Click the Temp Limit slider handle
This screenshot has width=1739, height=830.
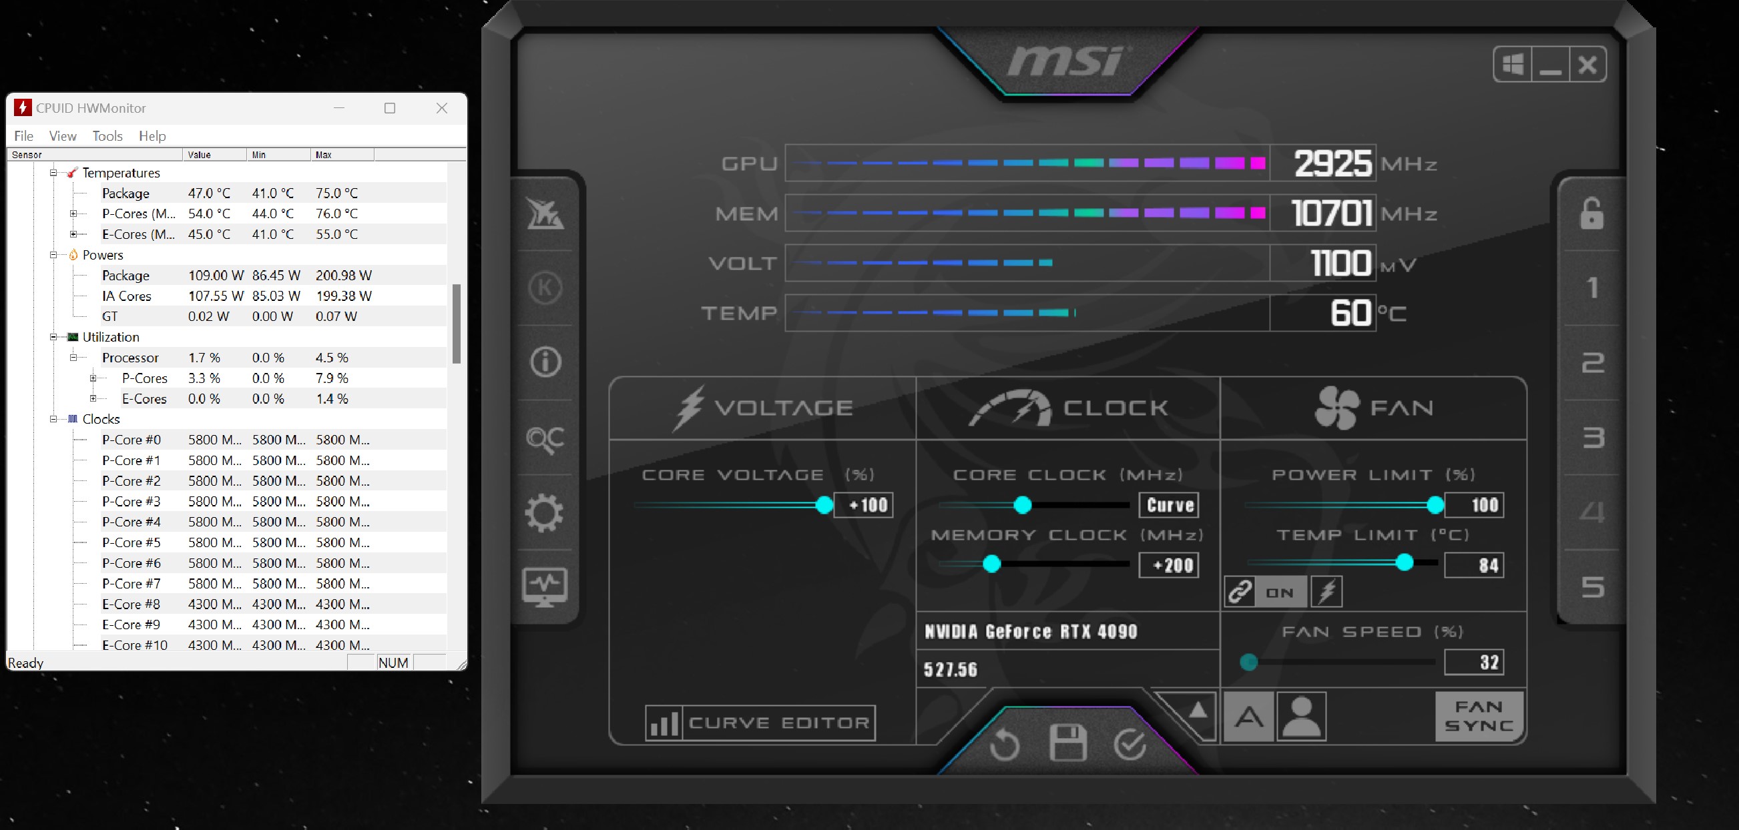pos(1404,562)
